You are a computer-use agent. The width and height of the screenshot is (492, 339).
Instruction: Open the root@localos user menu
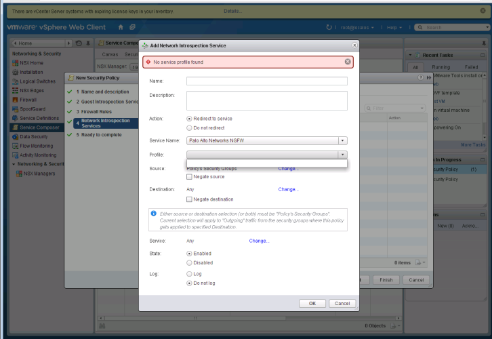tap(357, 28)
